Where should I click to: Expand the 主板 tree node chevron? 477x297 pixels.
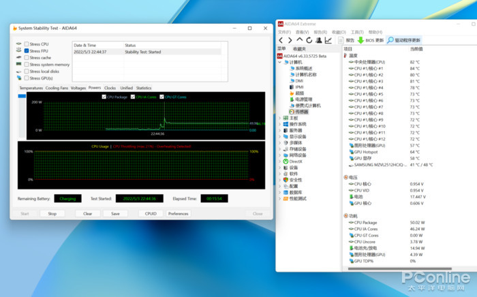point(279,118)
